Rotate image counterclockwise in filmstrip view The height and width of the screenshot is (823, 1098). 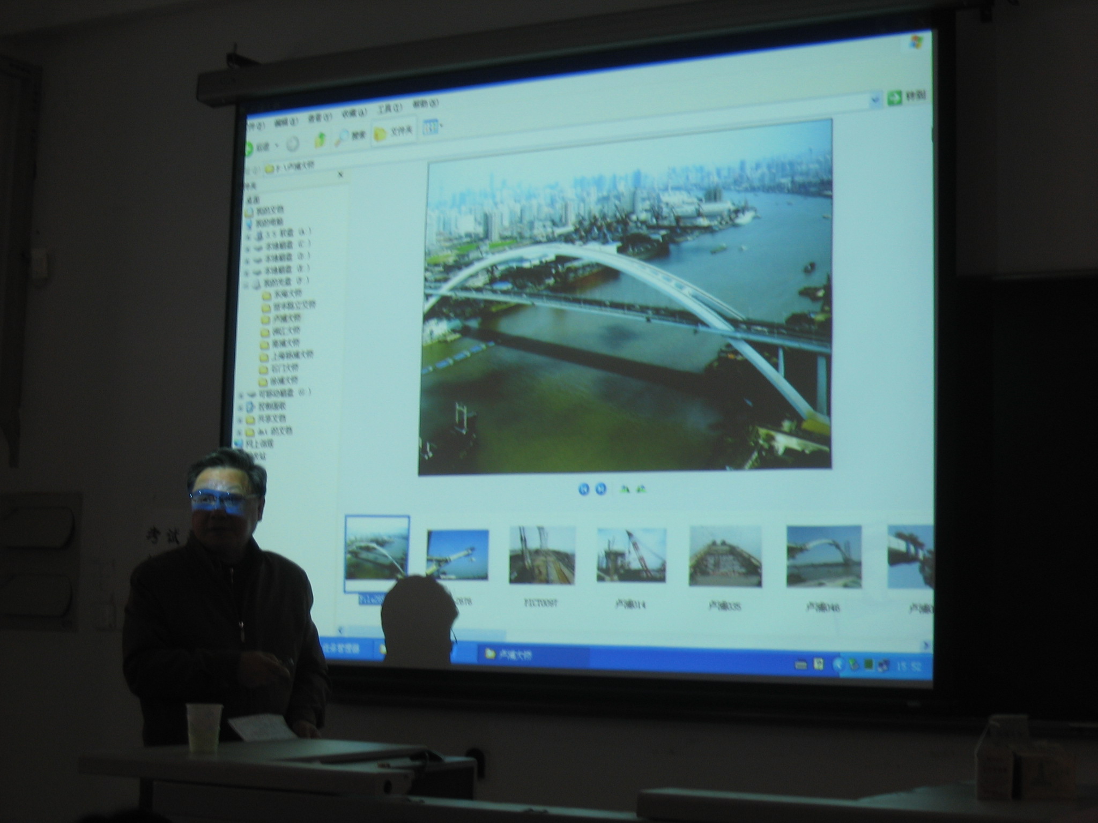tap(641, 489)
